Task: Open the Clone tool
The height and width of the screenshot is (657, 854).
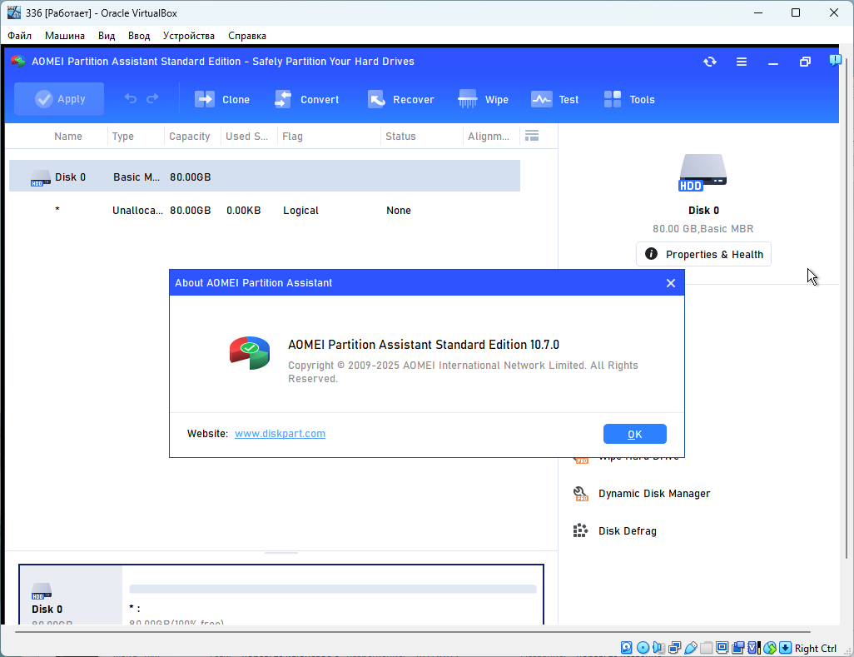Action: click(221, 99)
